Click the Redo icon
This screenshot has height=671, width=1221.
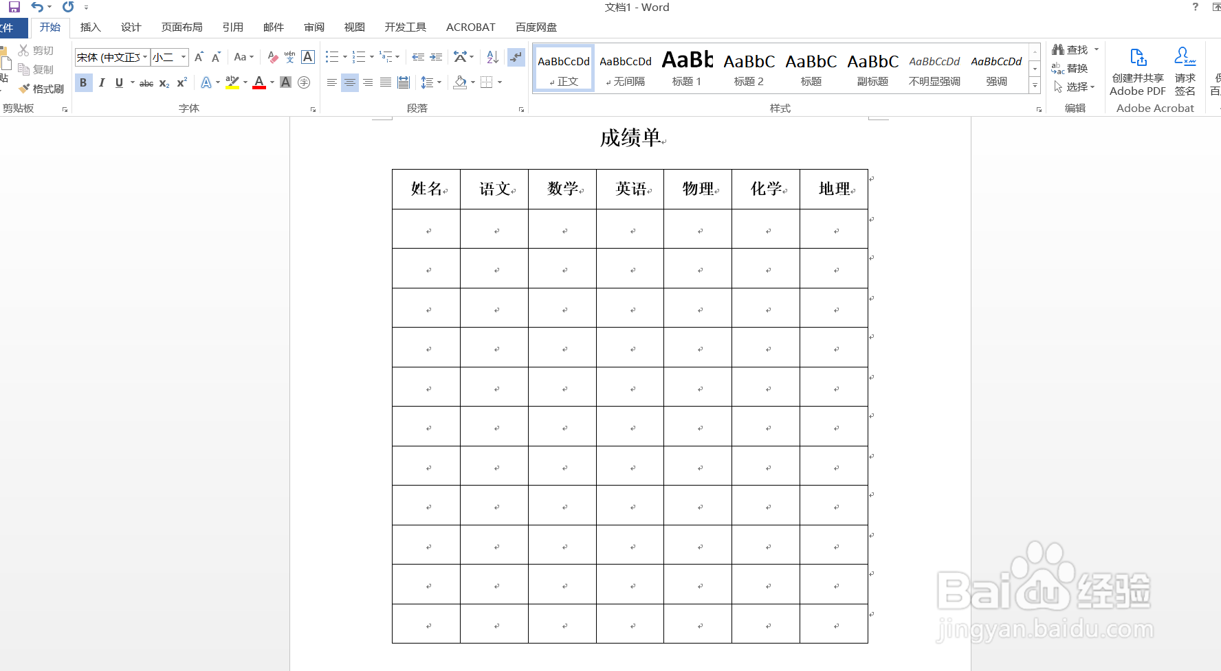pos(68,7)
